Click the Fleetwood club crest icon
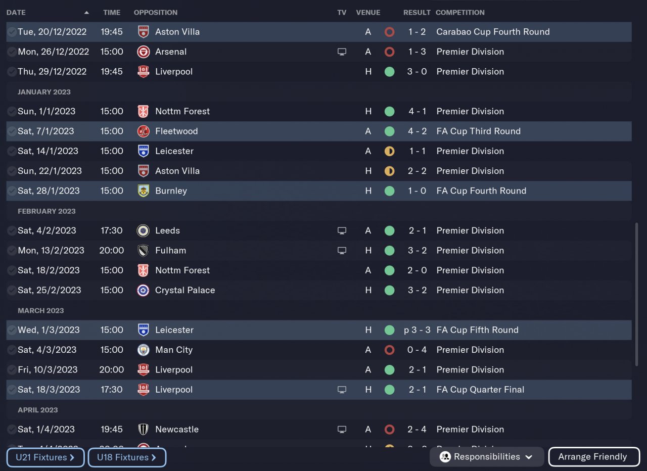The image size is (647, 471). tap(144, 131)
